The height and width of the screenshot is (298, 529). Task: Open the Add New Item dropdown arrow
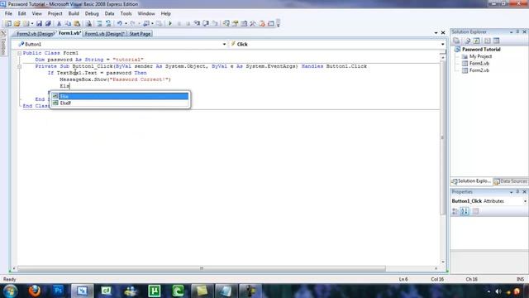32,23
